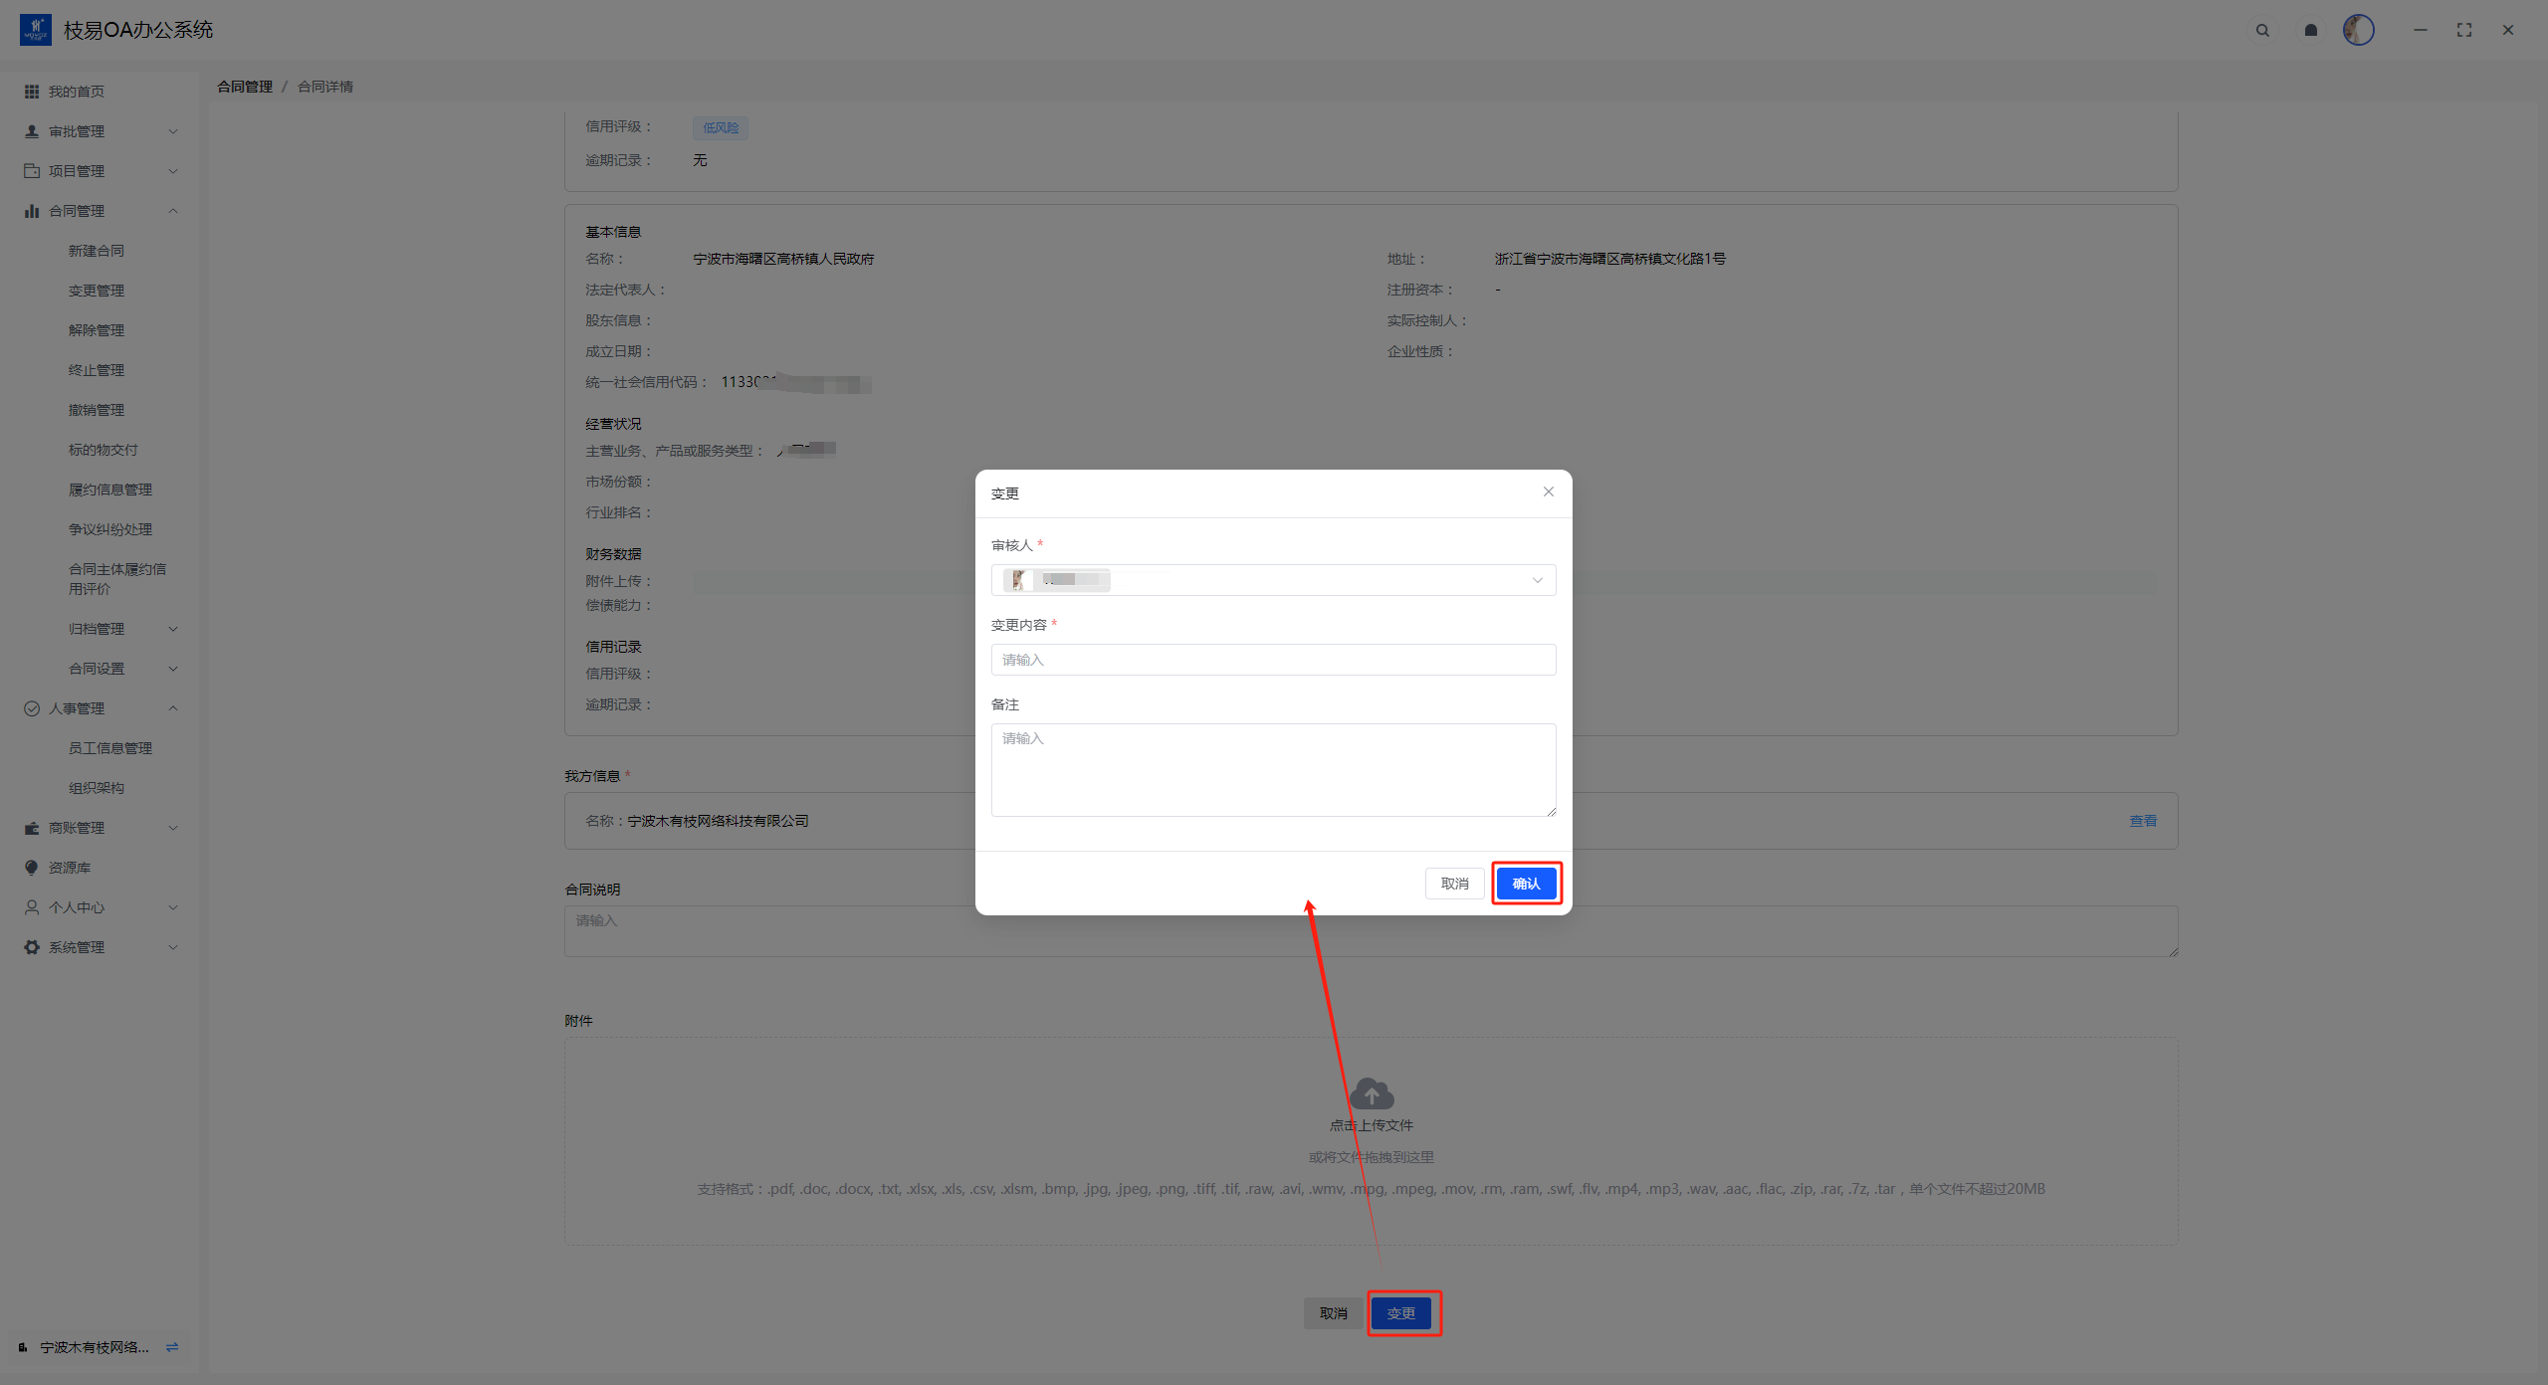Open the 审核人 dropdown selector

[x=1273, y=580]
